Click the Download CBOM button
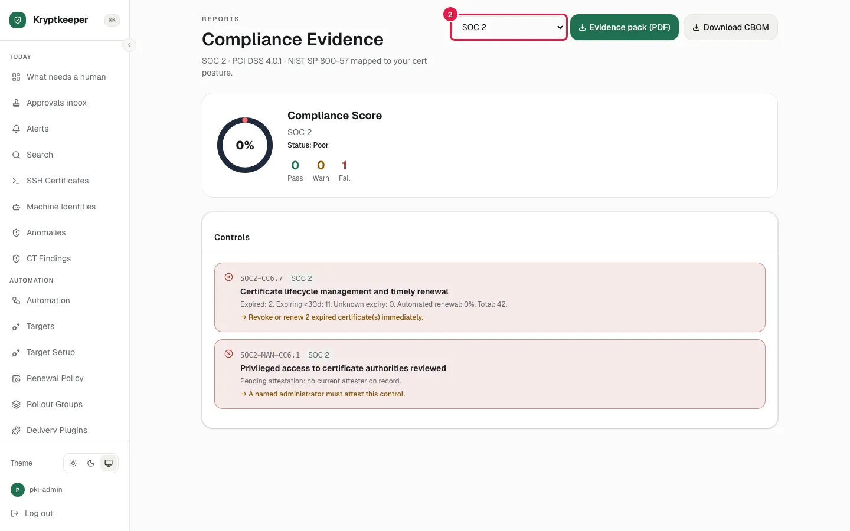The image size is (850, 531). (730, 27)
